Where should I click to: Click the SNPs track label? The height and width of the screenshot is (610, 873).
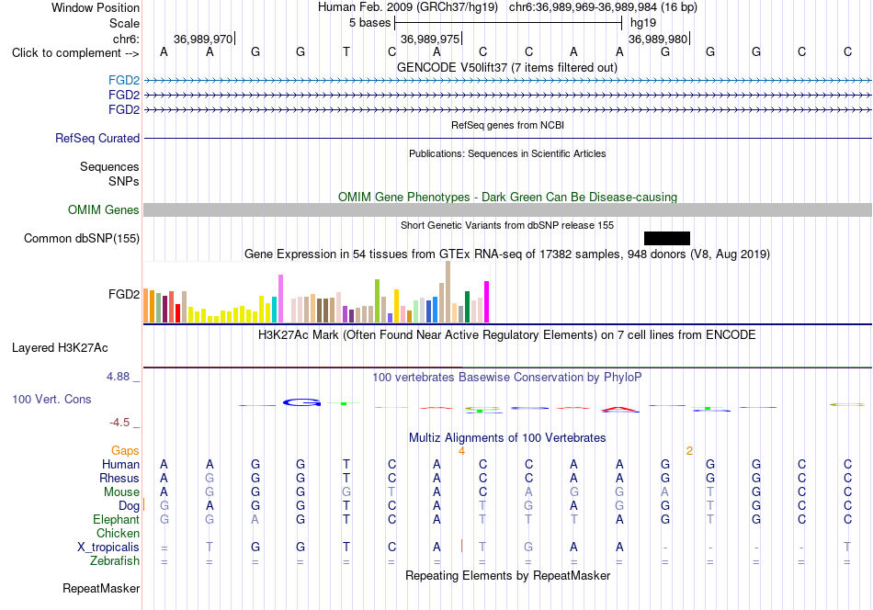124,182
